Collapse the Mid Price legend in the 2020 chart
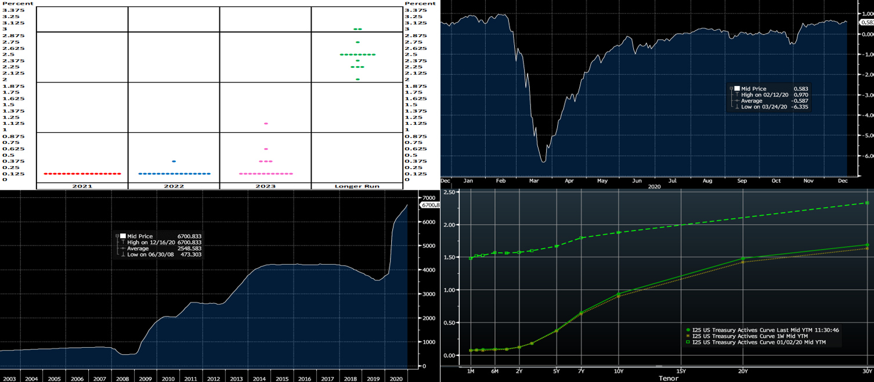The width and height of the screenshot is (874, 382). 731,88
